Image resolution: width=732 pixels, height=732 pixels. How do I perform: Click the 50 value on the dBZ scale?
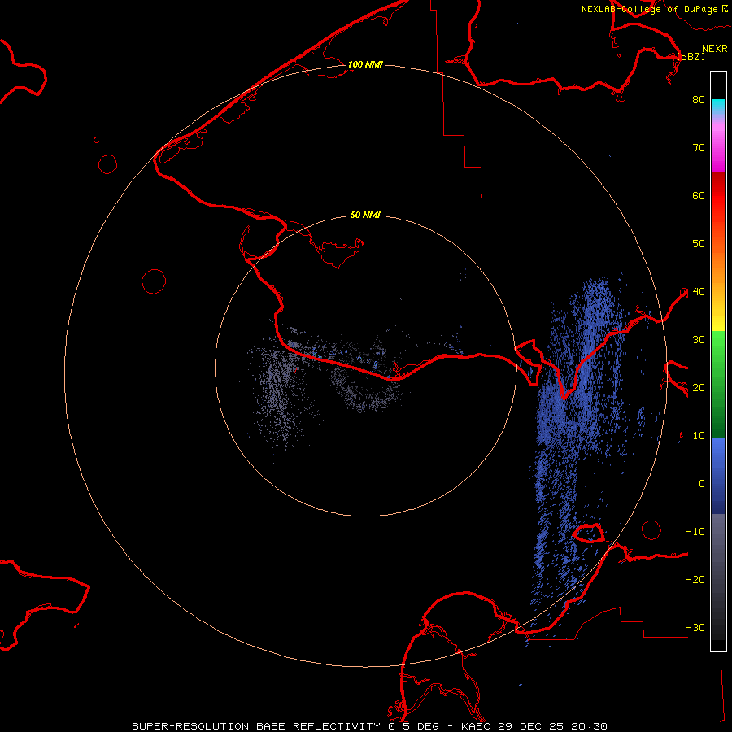click(699, 244)
